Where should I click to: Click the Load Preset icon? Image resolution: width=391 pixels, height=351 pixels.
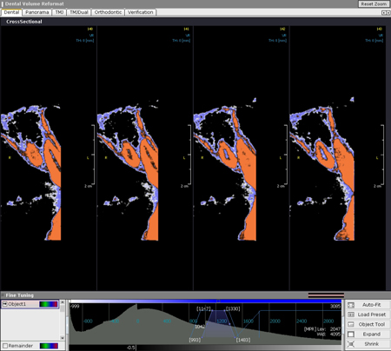[351, 315]
